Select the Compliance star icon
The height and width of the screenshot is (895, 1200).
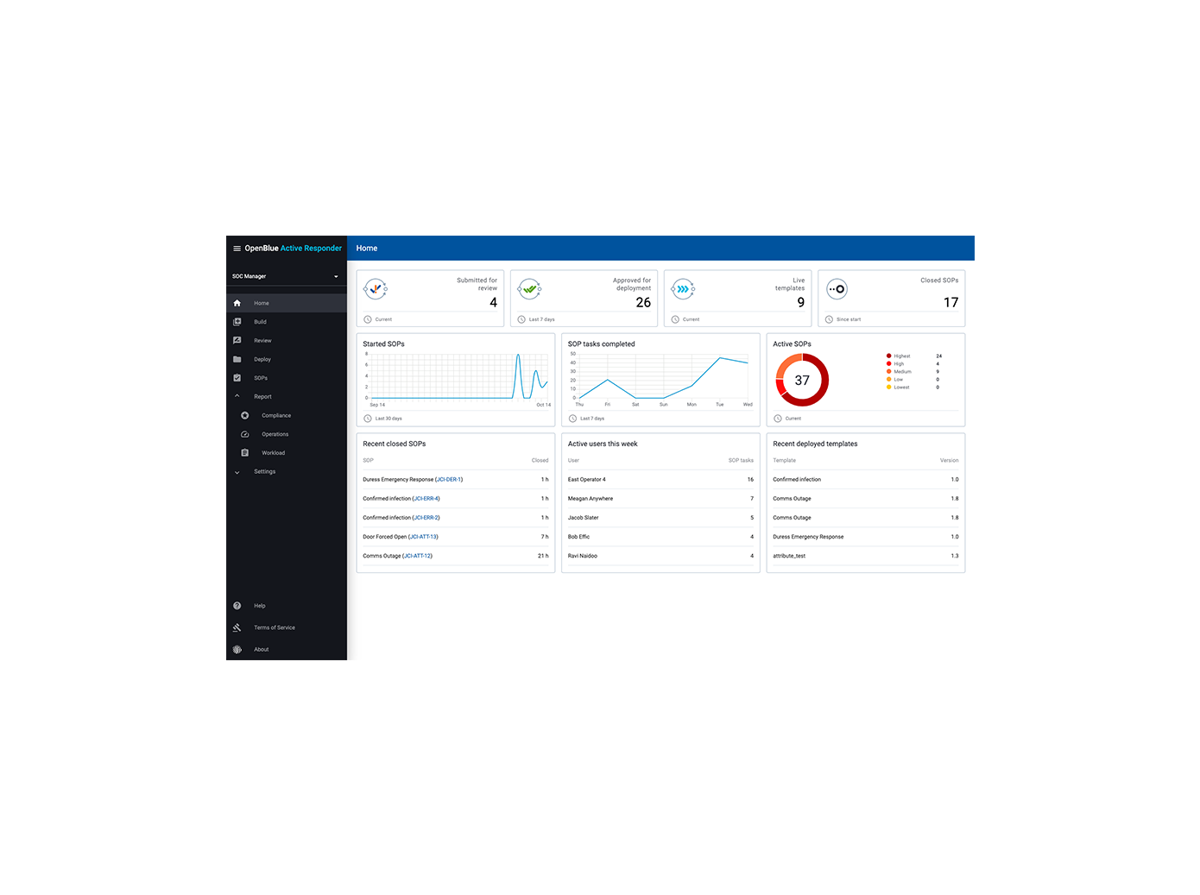[x=245, y=415]
